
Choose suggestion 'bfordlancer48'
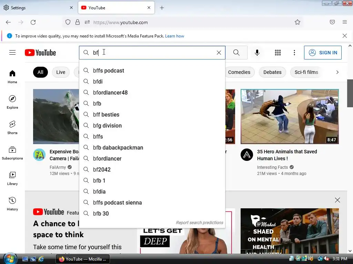click(152, 92)
